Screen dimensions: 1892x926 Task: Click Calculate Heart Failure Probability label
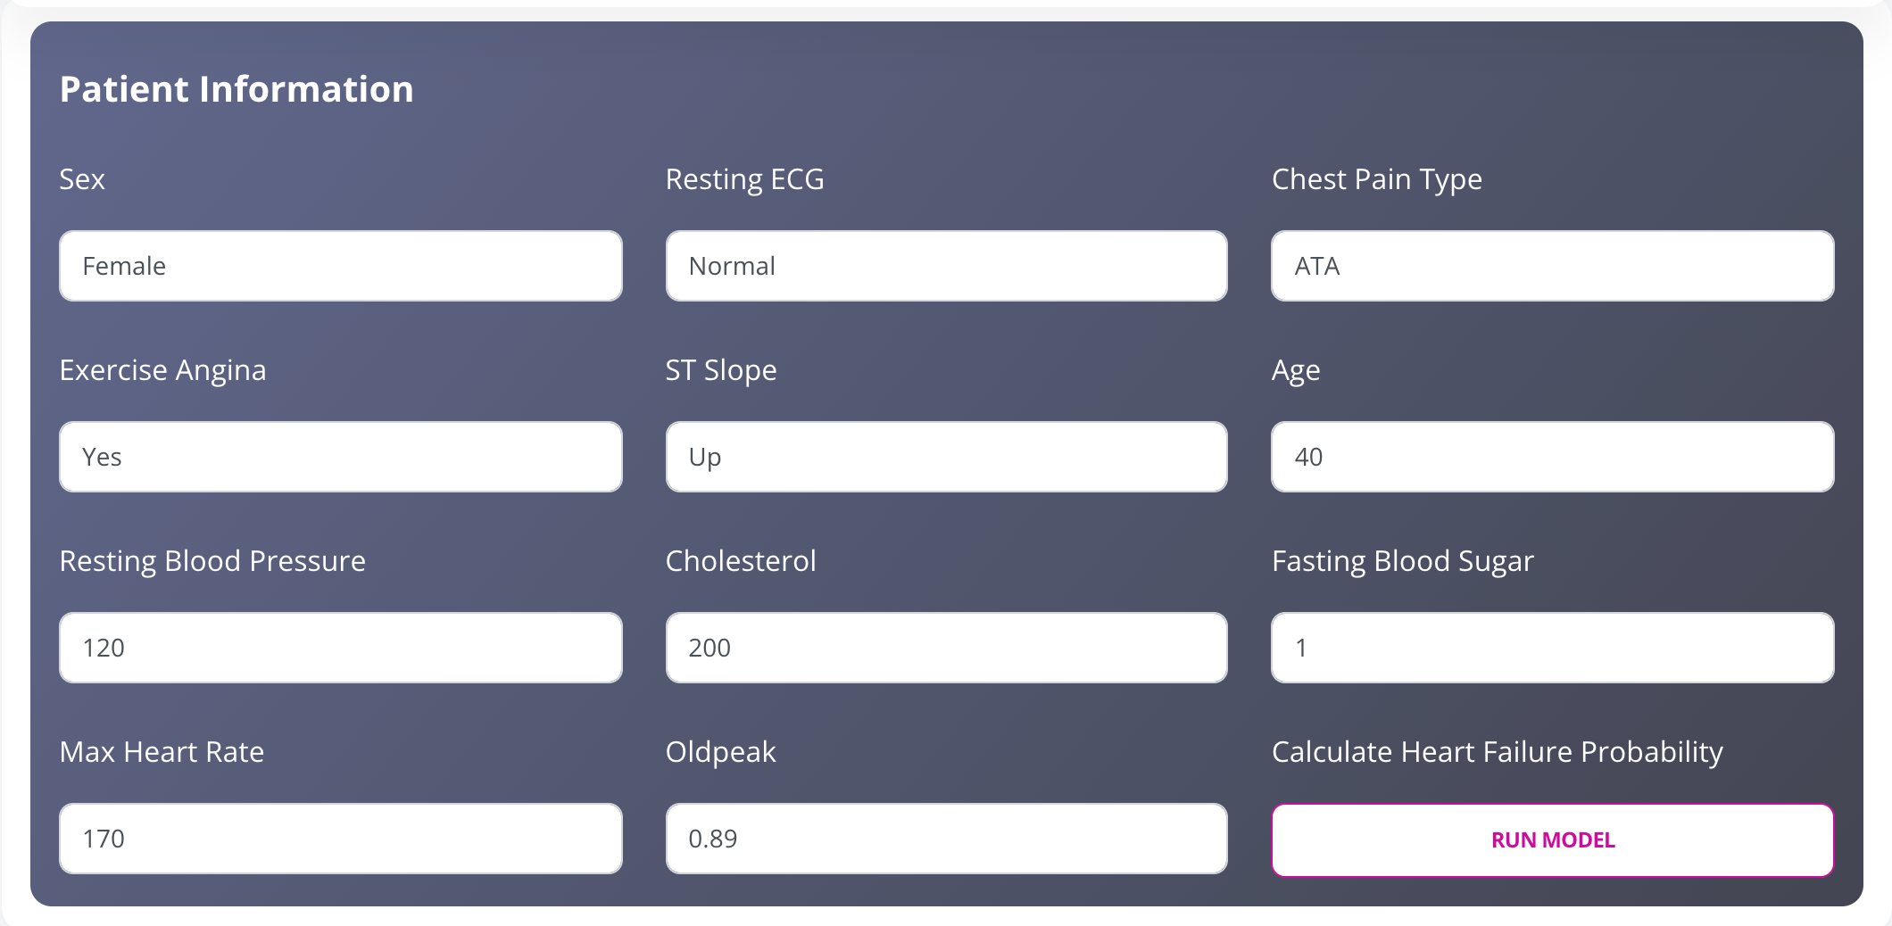(x=1498, y=753)
